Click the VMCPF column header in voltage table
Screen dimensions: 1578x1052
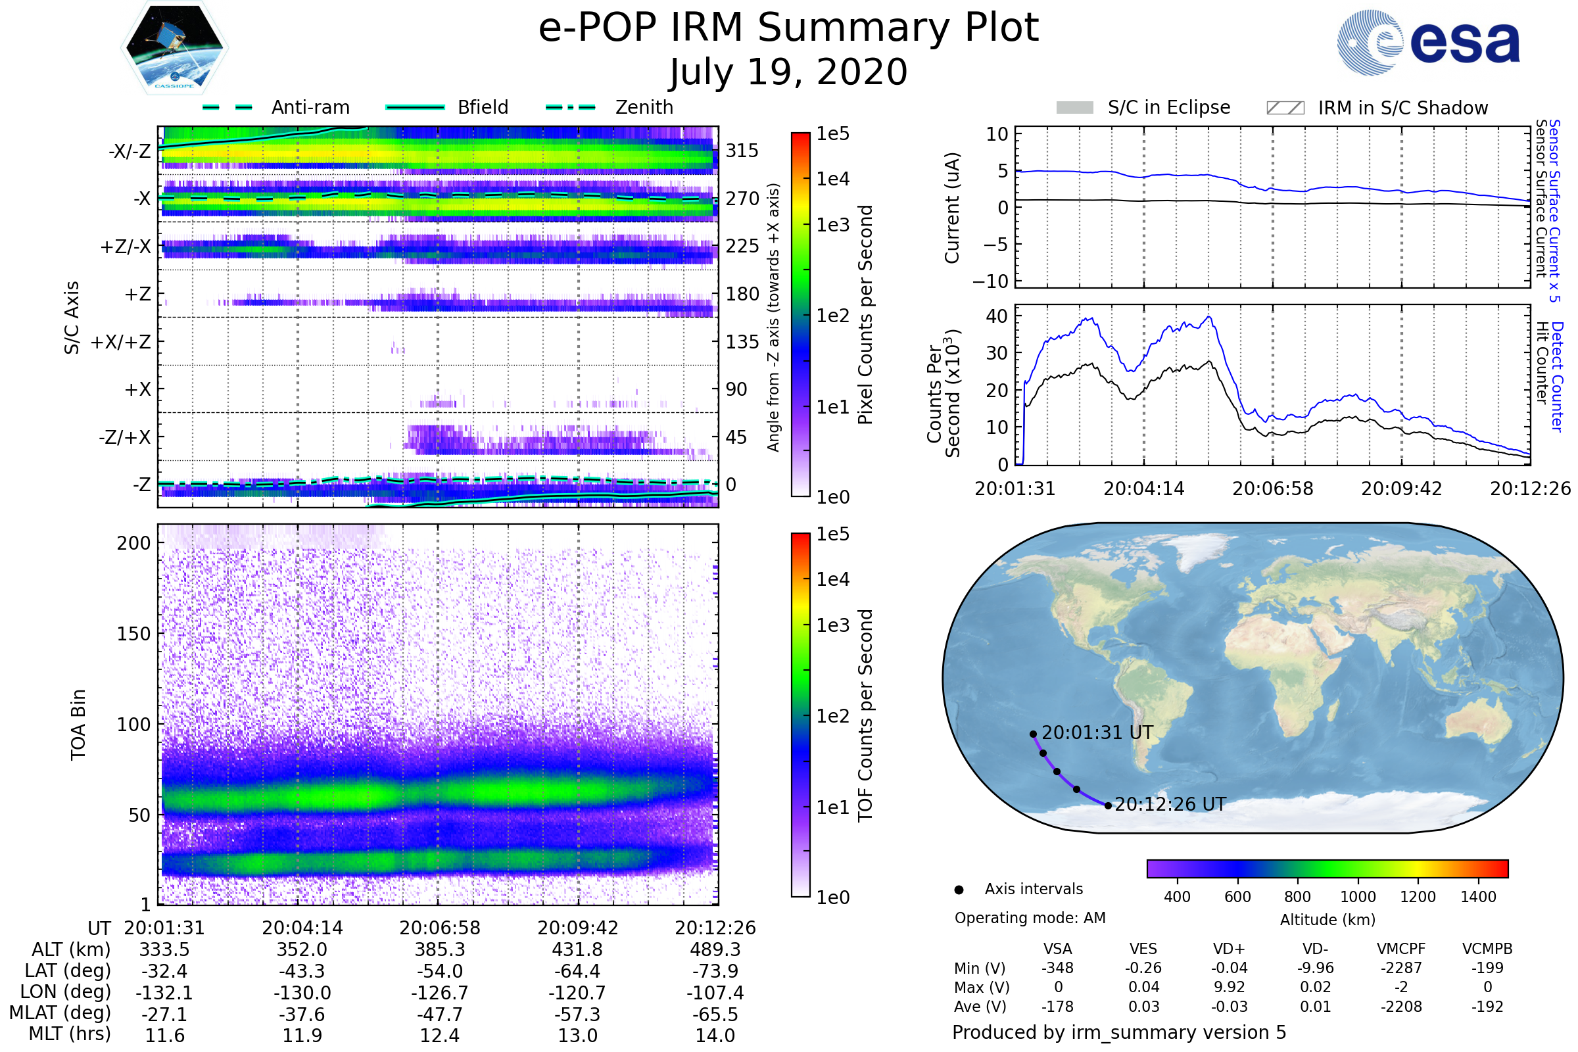click(1400, 949)
